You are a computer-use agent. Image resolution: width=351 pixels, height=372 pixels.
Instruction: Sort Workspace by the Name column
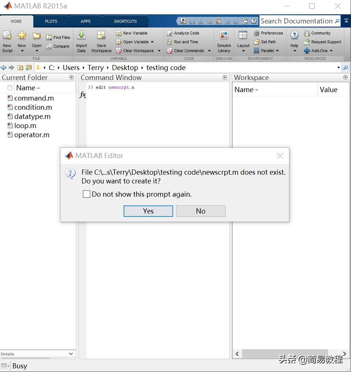point(275,90)
